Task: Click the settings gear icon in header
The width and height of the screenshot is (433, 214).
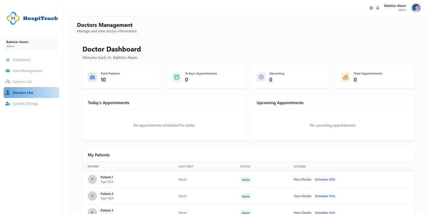Action: coord(371,8)
